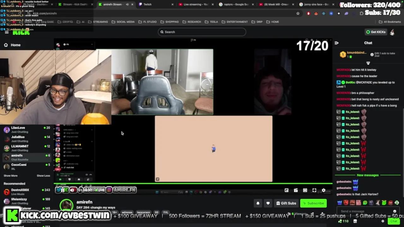
Task: Open the RESEARCH bookmarks folder
Action: (x=192, y=22)
